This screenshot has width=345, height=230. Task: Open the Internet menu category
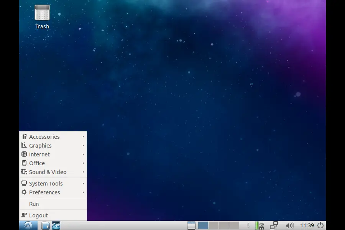(53, 154)
